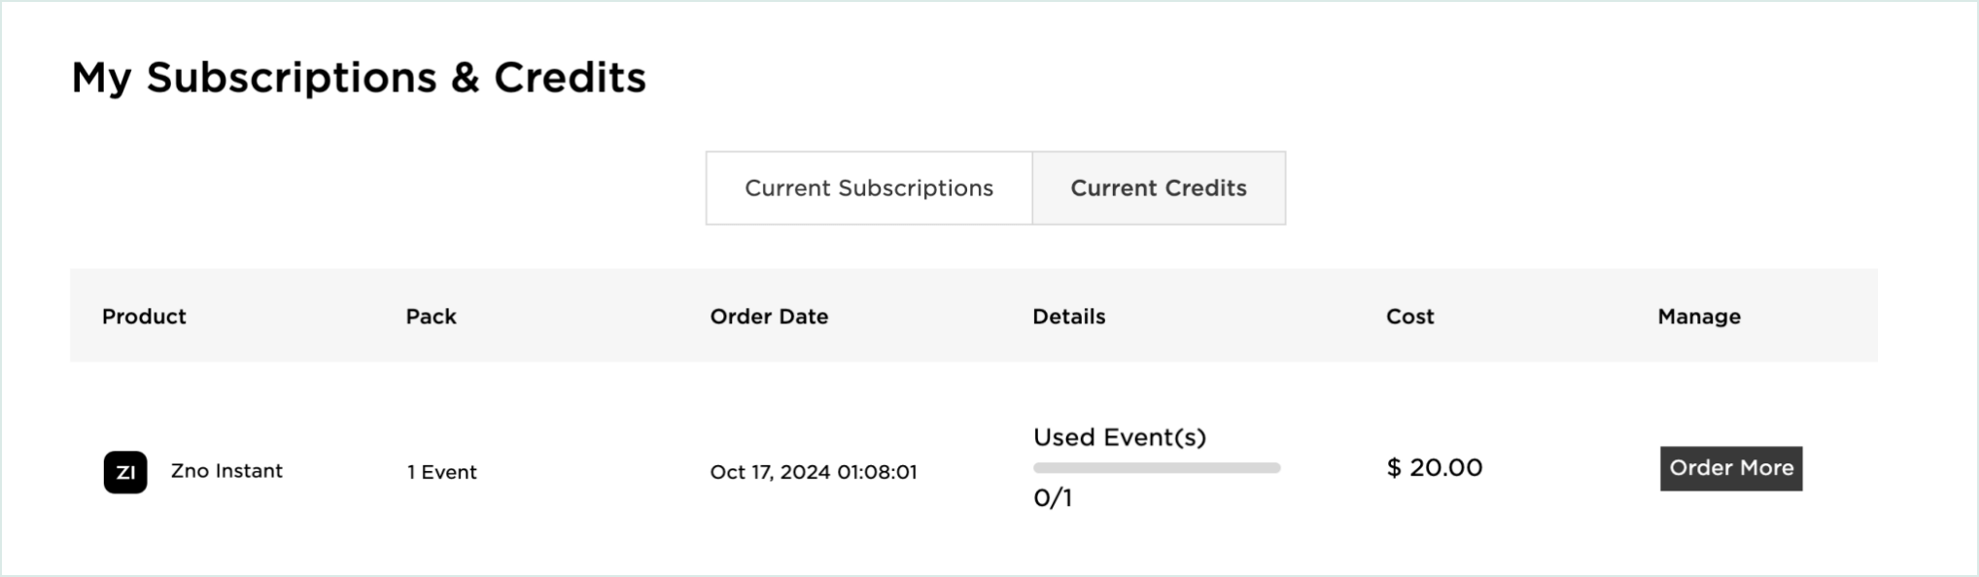Image resolution: width=1979 pixels, height=577 pixels.
Task: Click the Order More button
Action: 1731,468
